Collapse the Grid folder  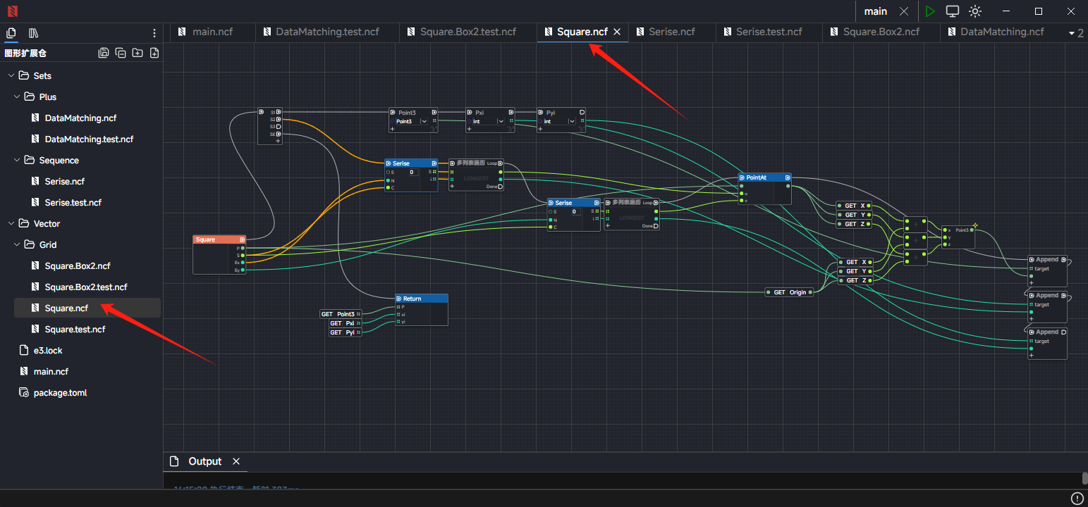(17, 244)
